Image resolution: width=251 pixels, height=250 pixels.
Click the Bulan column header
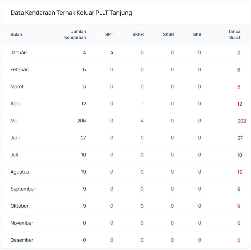16,34
